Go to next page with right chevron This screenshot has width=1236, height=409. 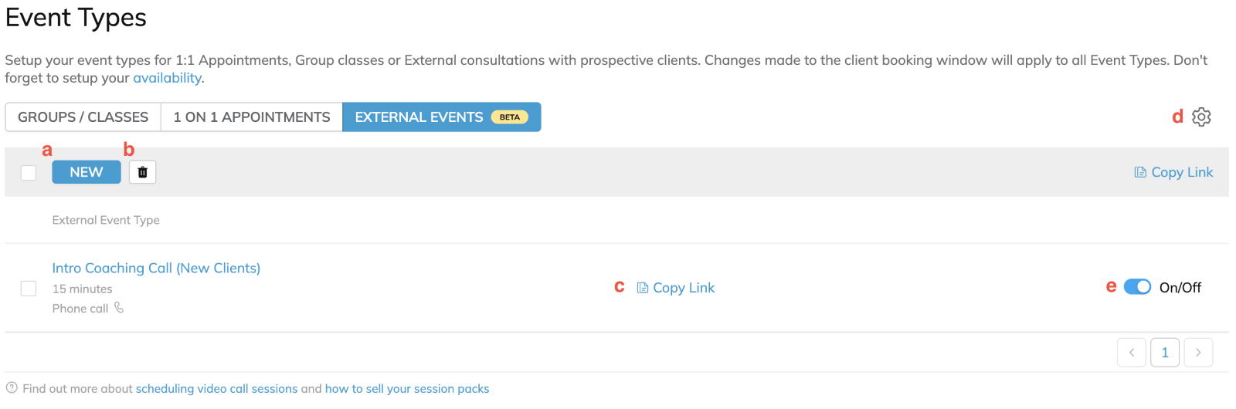click(1198, 353)
